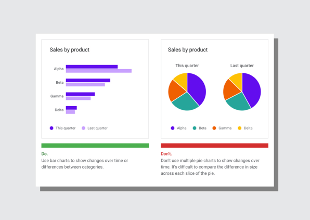Screen dimensions: 310x220
Task: Click the yellow Delta legend dot
Action: [x=240, y=128]
